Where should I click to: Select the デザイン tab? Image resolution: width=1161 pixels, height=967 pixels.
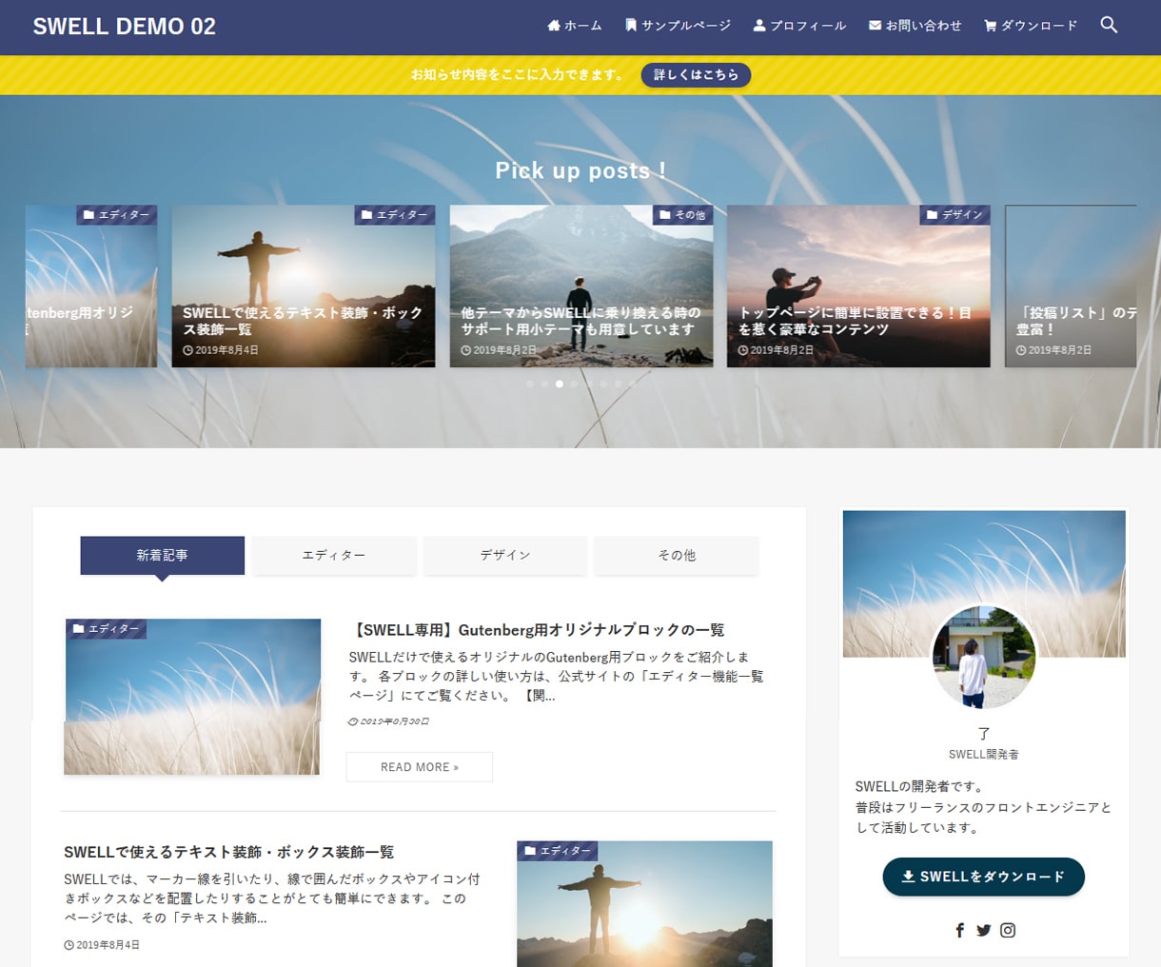point(505,555)
